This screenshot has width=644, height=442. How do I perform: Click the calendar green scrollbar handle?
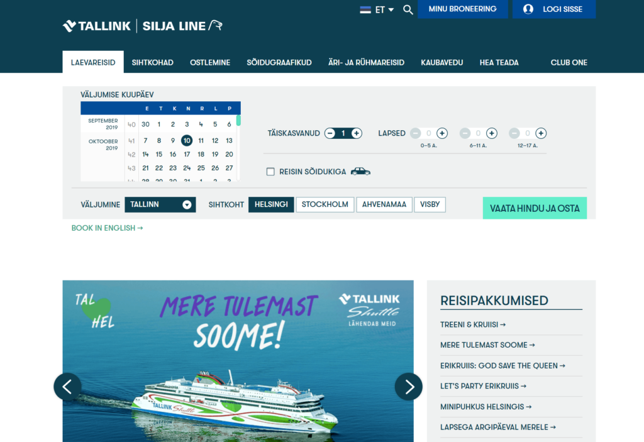tap(238, 120)
